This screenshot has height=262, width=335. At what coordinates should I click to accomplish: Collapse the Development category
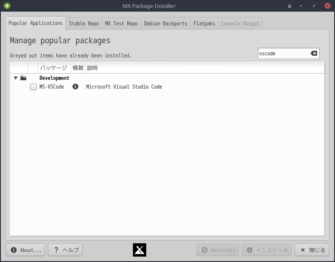pyautogui.click(x=15, y=78)
